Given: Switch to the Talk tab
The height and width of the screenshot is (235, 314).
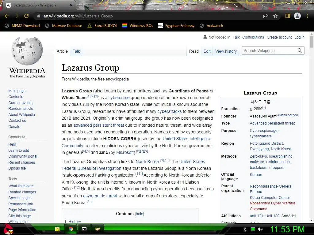Looking at the screenshot, I should click(76, 51).
